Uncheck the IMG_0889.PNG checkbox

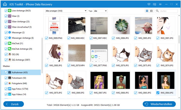[46, 38]
